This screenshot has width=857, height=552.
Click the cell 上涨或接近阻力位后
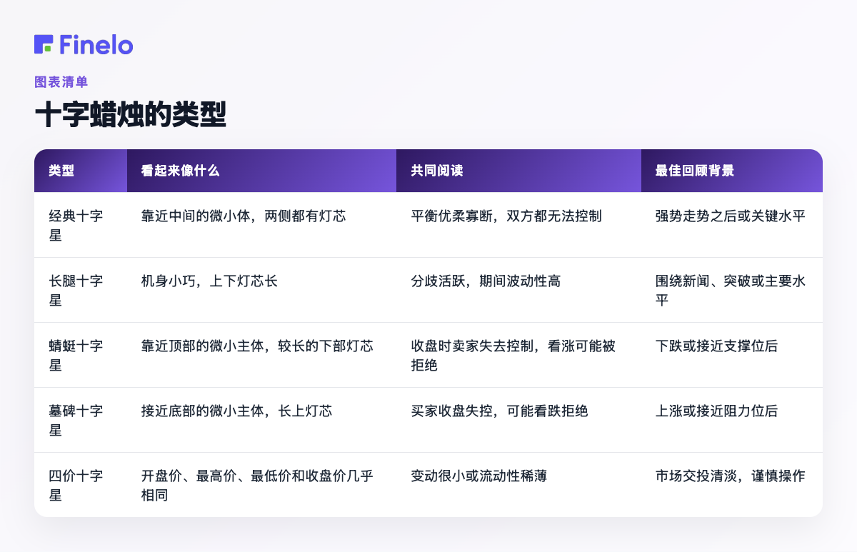click(716, 411)
